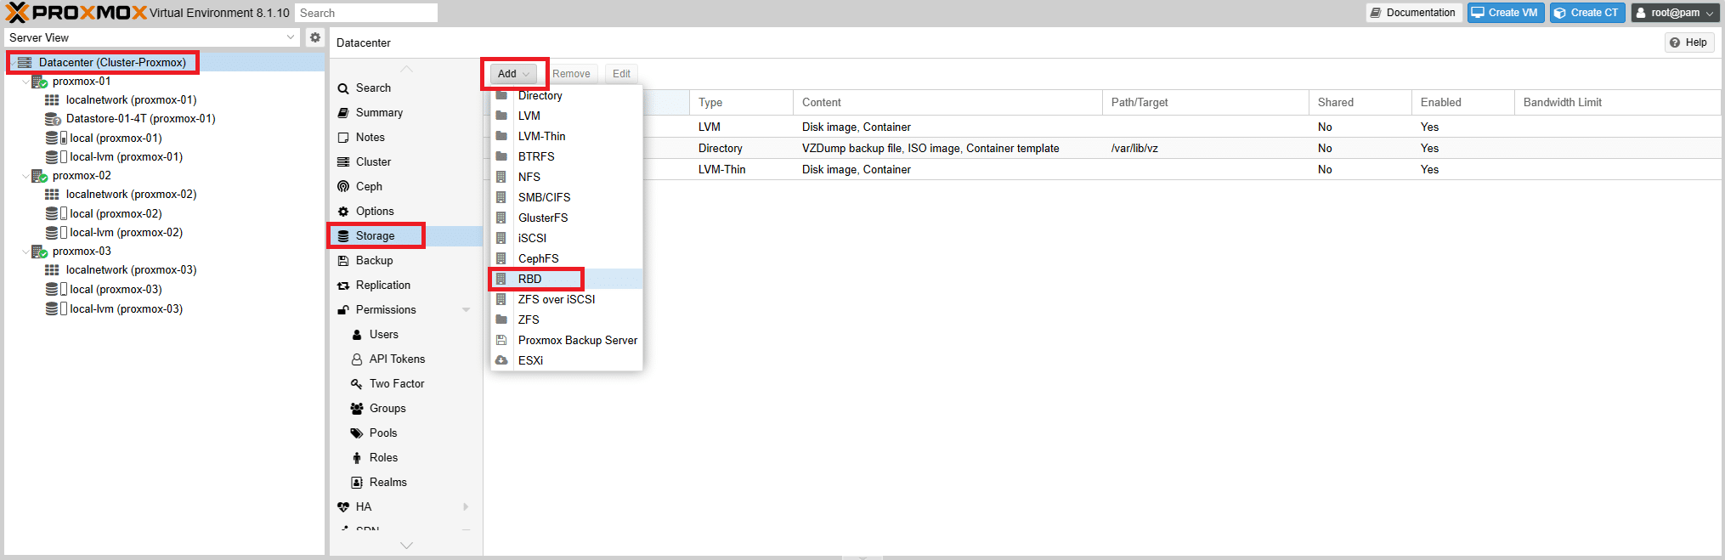Open the Users page
The width and height of the screenshot is (1725, 560).
(383, 335)
